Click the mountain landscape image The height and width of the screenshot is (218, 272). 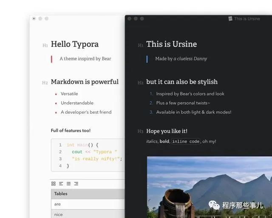point(210,187)
